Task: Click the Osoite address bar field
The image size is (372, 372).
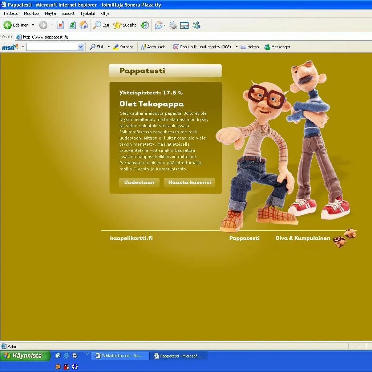Action: point(182,37)
